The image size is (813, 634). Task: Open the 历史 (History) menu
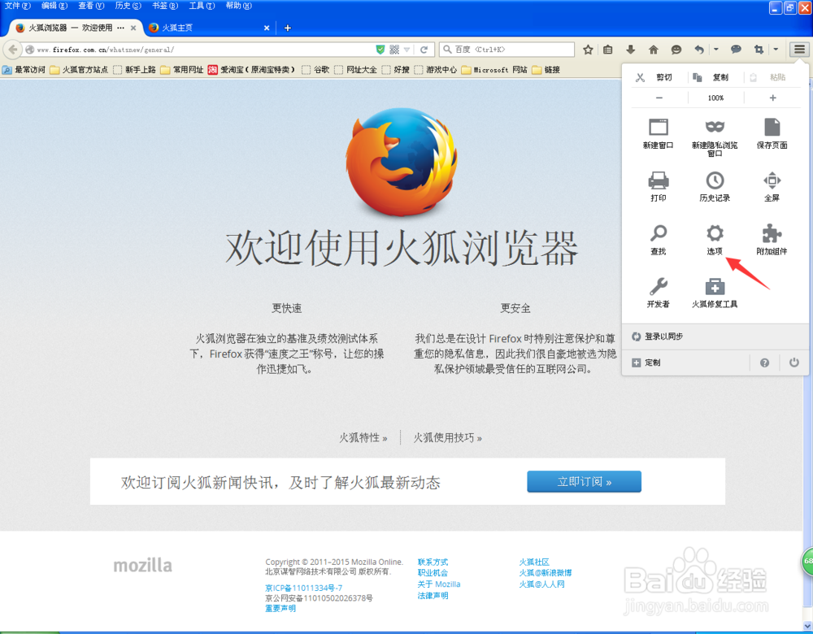pos(128,6)
